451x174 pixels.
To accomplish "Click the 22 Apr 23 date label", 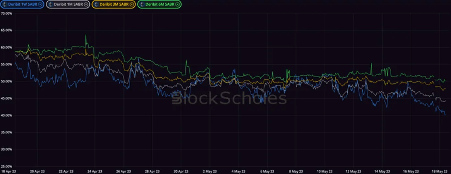I will 66,171.
